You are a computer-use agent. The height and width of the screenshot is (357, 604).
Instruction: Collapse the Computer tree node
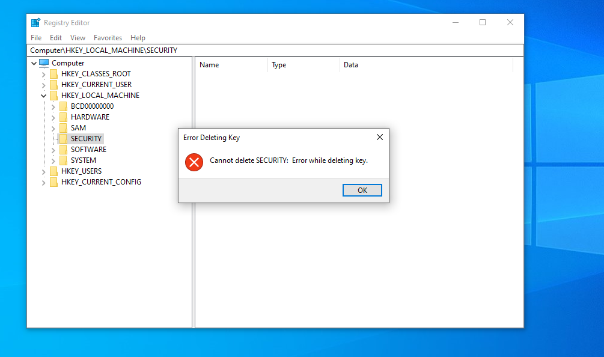tap(35, 63)
